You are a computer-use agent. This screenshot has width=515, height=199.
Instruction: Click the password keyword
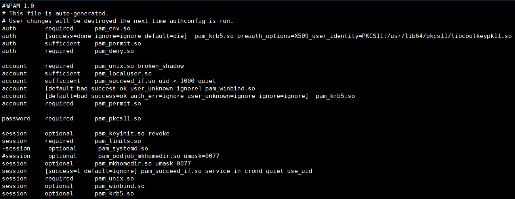pos(16,118)
